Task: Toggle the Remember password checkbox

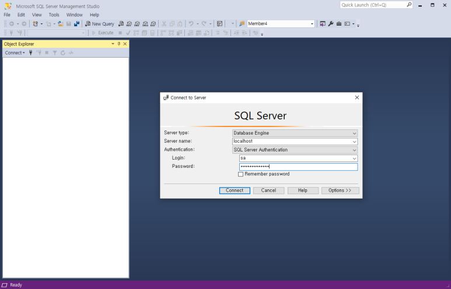Action: pos(241,174)
